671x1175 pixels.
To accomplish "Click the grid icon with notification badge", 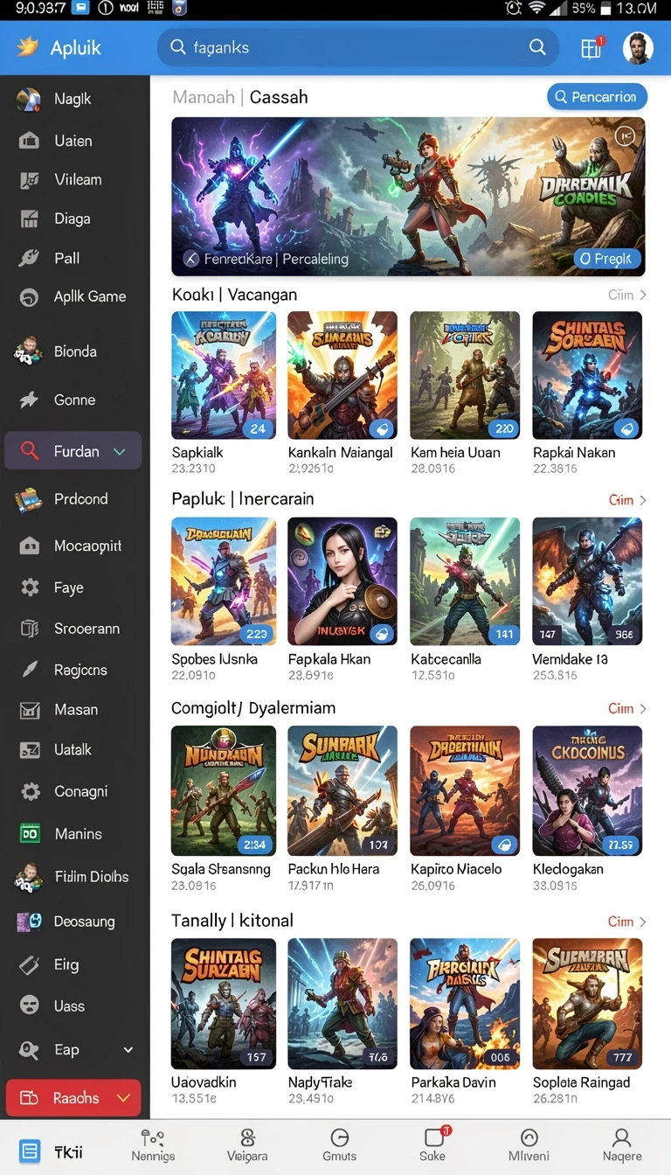I will tap(591, 48).
